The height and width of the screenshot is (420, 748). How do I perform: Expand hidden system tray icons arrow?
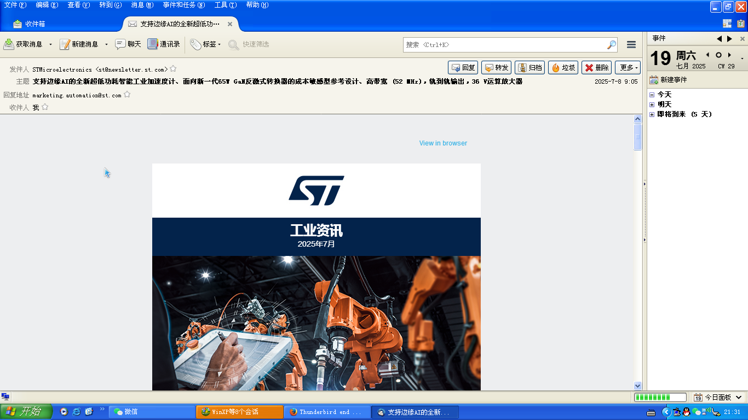(666, 412)
